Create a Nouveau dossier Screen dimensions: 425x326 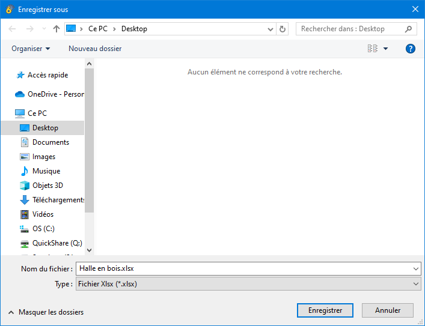(95, 49)
